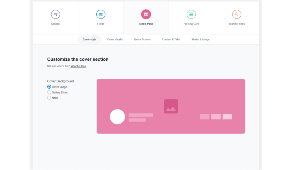292x170 pixels.
Task: Click the white logo circle in preview
Action: click(117, 117)
